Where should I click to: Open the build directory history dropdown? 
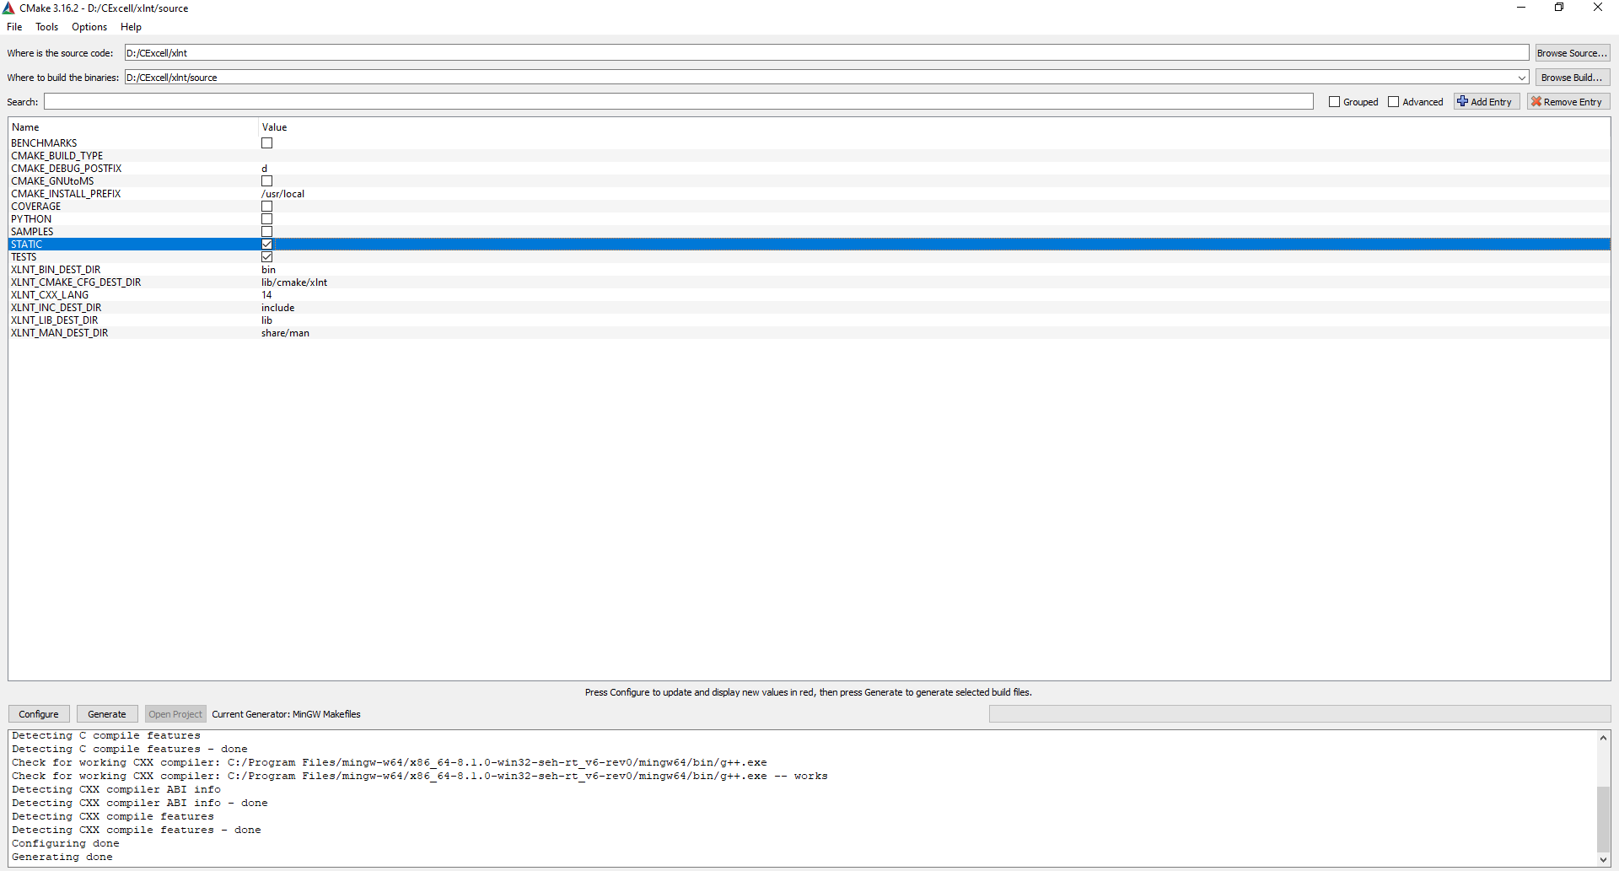point(1520,77)
